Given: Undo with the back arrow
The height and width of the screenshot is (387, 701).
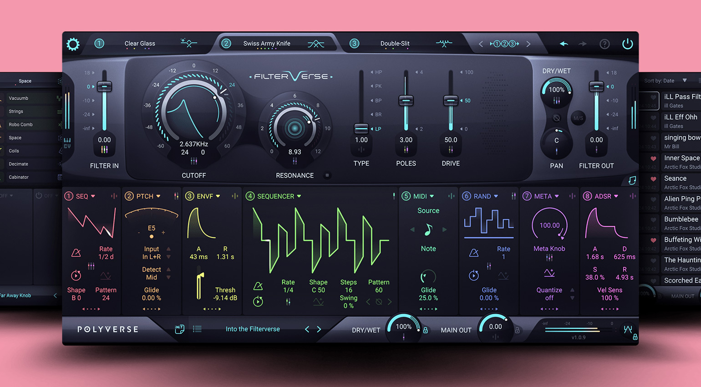Looking at the screenshot, I should pyautogui.click(x=564, y=44).
